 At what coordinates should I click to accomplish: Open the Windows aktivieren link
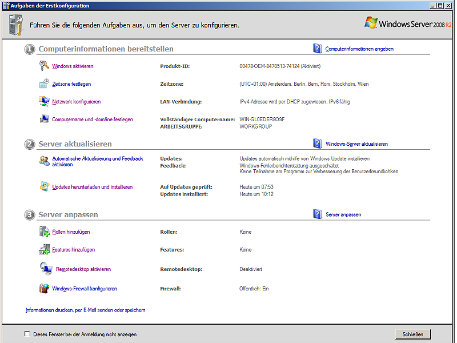[x=73, y=66]
